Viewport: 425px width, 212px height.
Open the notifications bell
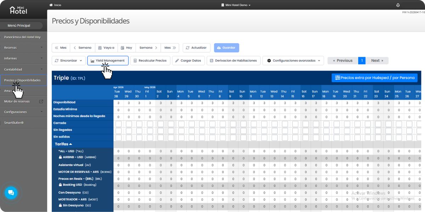click(398, 5)
